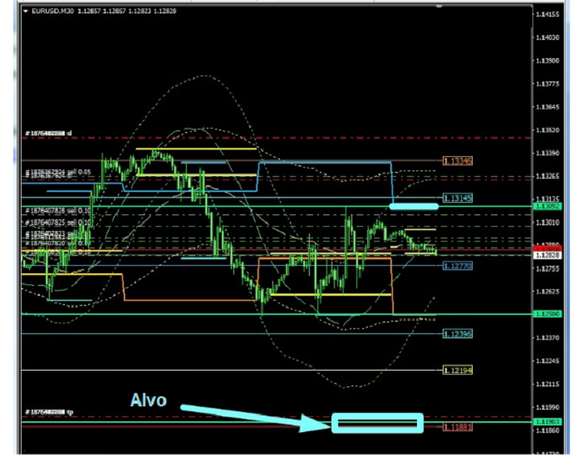Click the red 1.11881 price label
574x457 pixels.
click(x=458, y=427)
